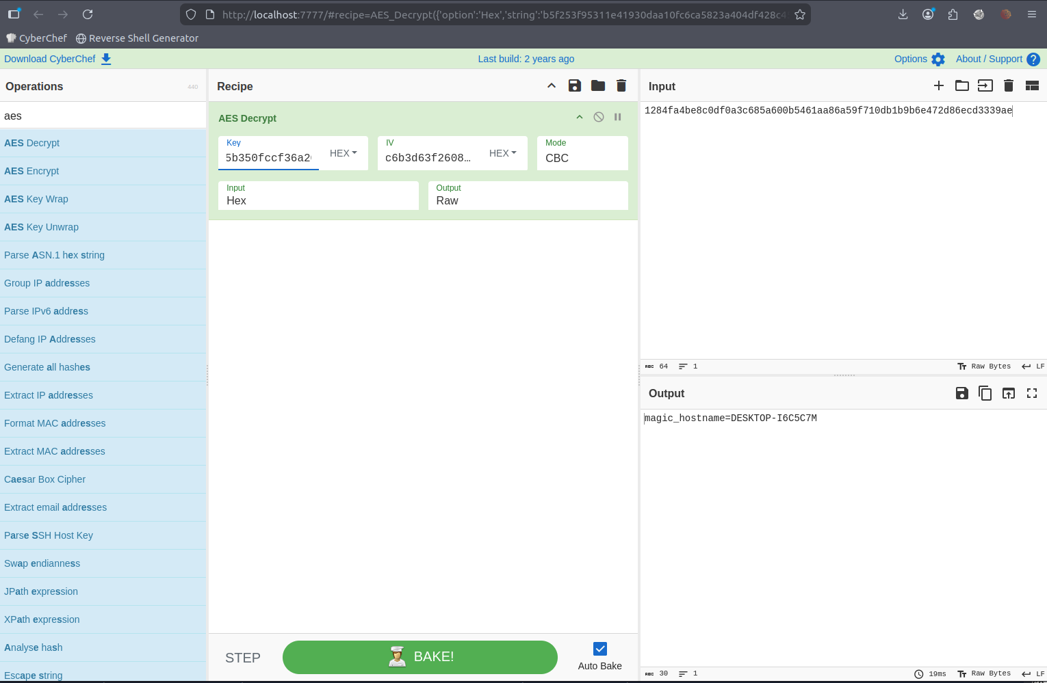The height and width of the screenshot is (683, 1047).
Task: Load a recipe with the folder icon
Action: pyautogui.click(x=598, y=85)
